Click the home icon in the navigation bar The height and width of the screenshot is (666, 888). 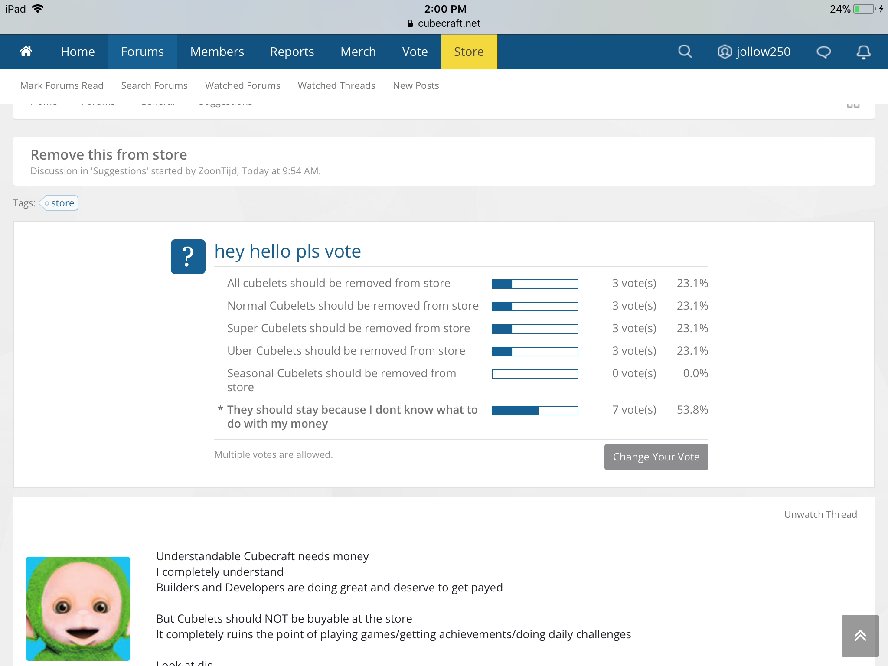(x=26, y=52)
